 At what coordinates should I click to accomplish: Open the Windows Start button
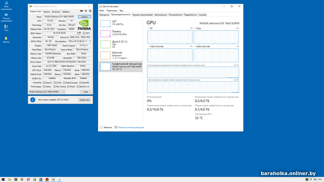coord(3,180)
